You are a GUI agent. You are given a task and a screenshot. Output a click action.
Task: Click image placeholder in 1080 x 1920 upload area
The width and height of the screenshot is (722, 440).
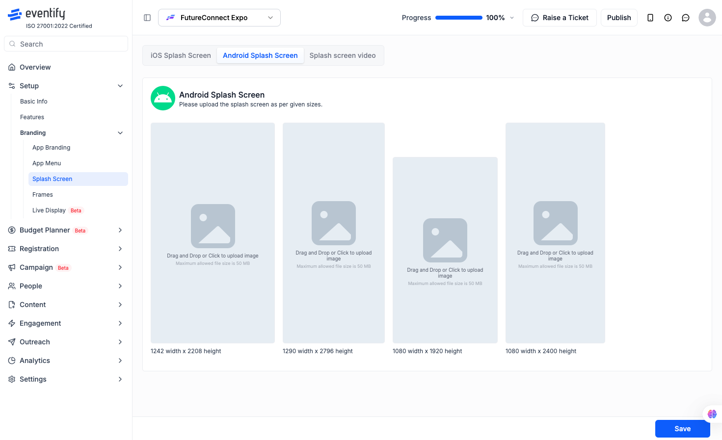(445, 240)
